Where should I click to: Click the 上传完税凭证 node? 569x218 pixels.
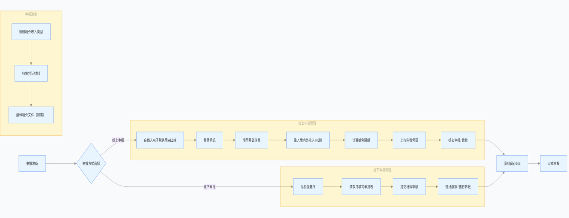click(x=409, y=140)
